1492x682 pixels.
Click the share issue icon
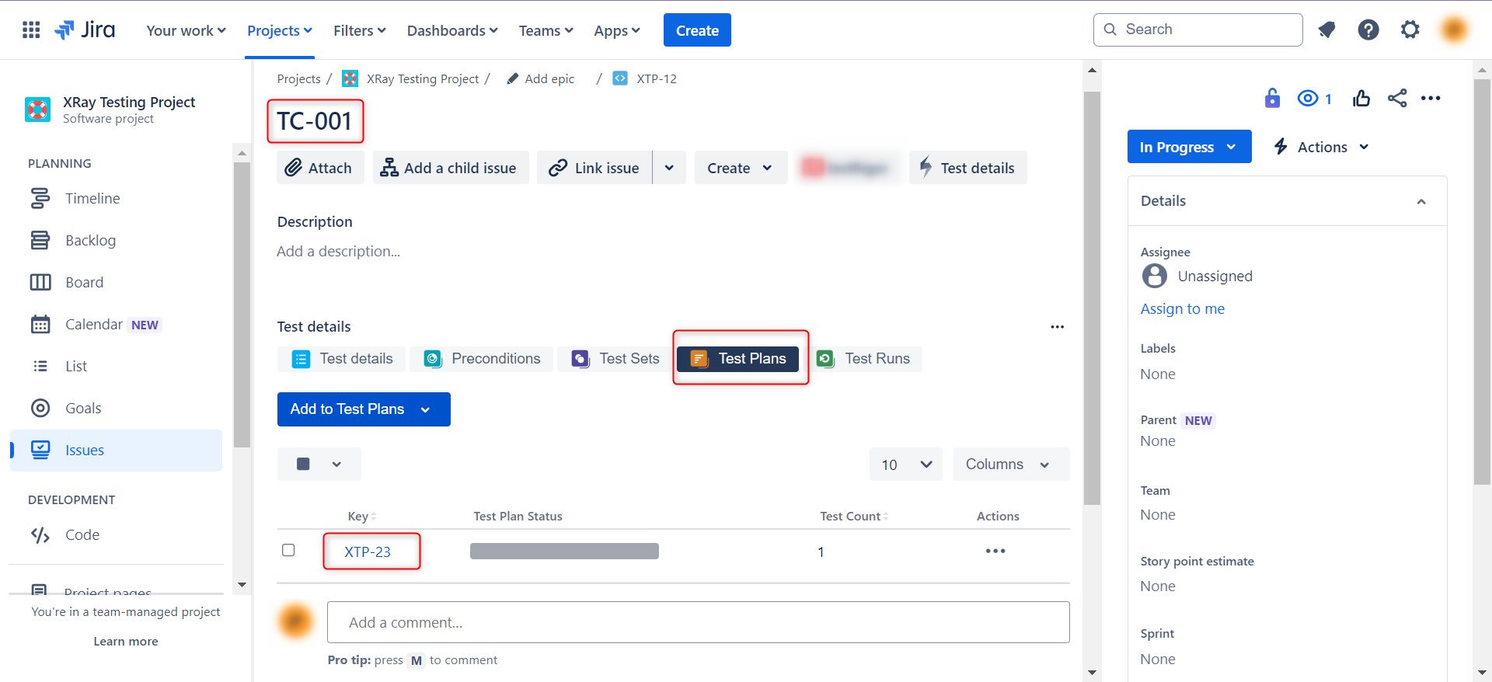1396,99
